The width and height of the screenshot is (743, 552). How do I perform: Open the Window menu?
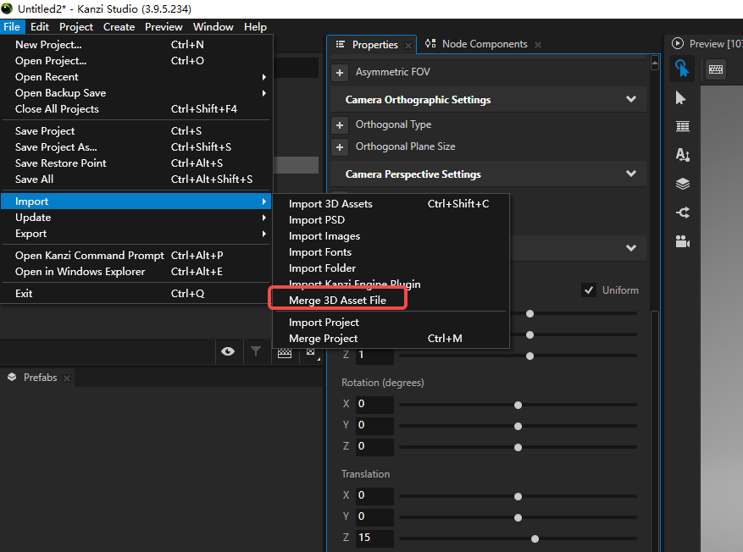click(x=213, y=27)
